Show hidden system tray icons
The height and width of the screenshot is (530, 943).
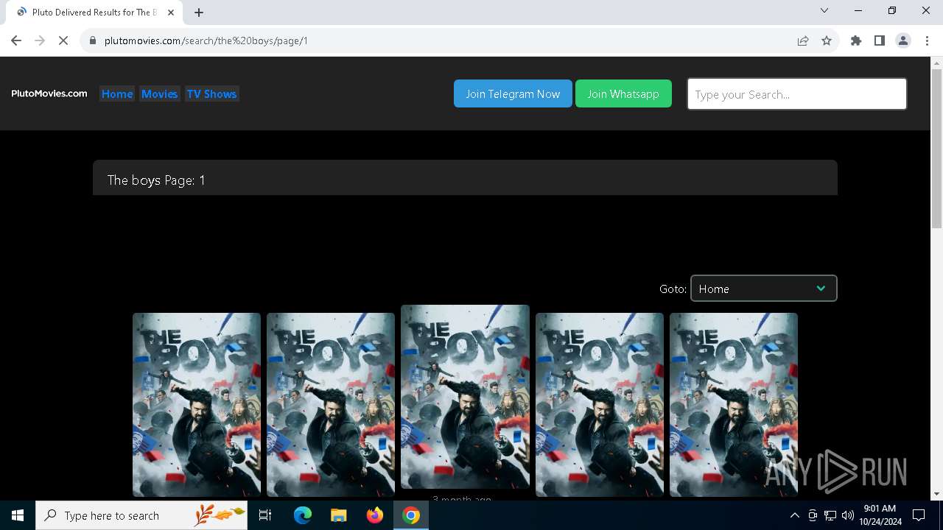coord(794,515)
